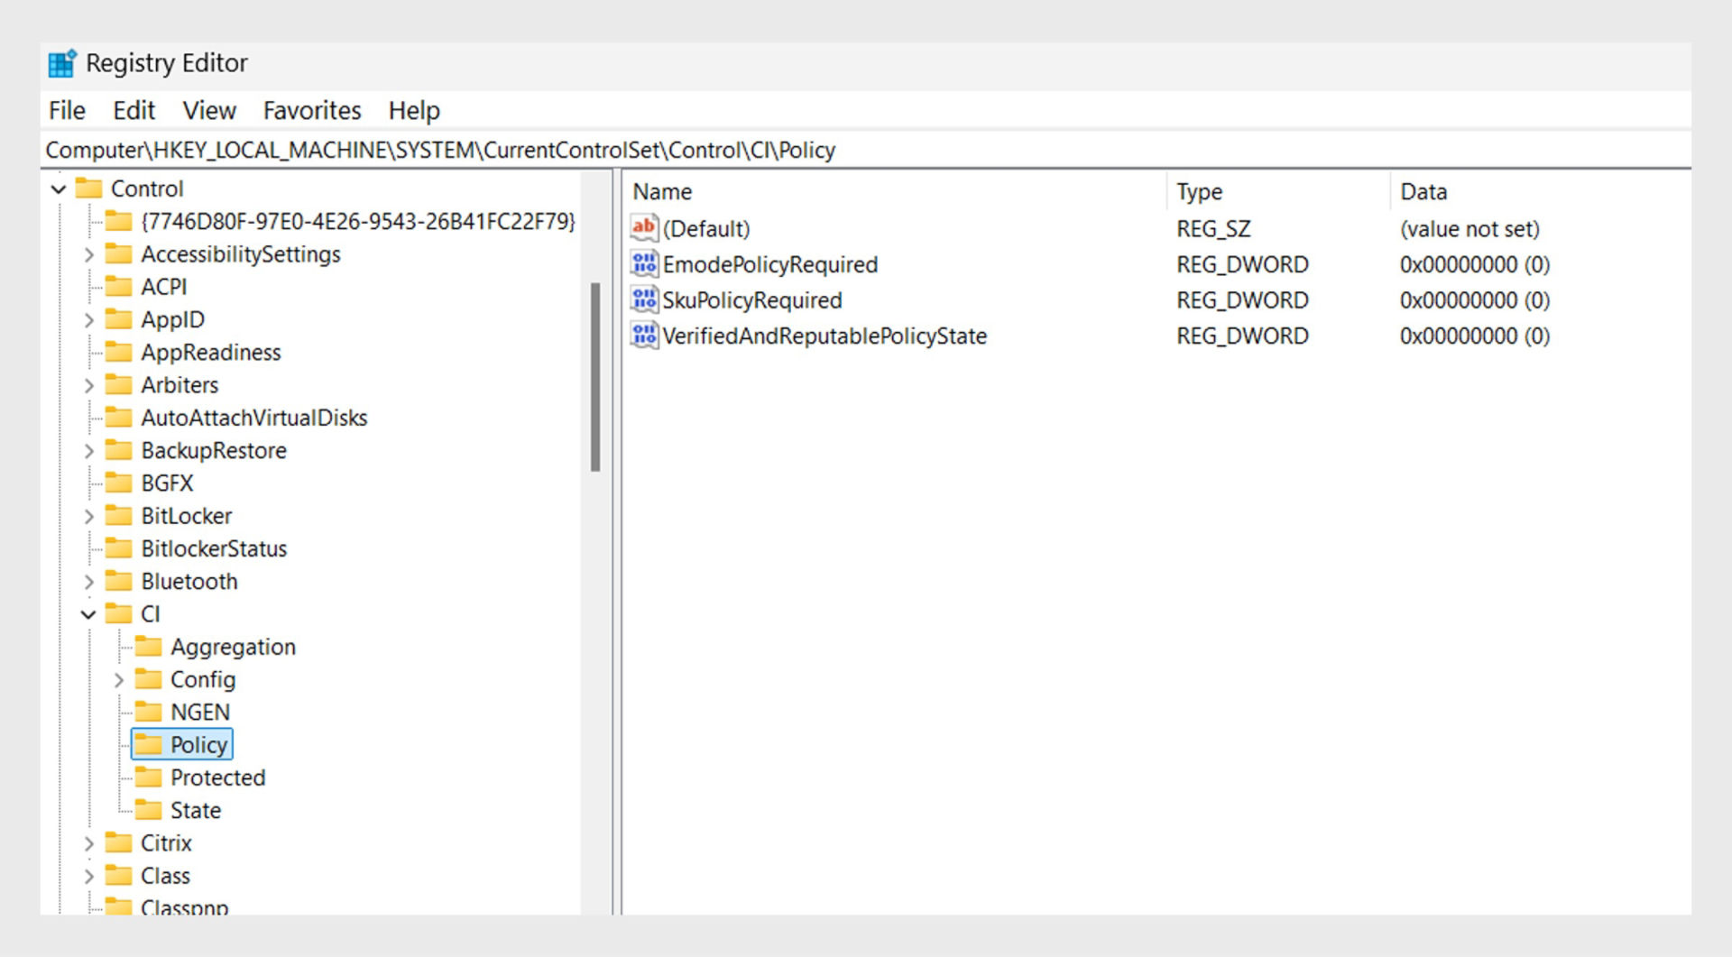Click the NGEN folder icon
The width and height of the screenshot is (1732, 957).
150,712
